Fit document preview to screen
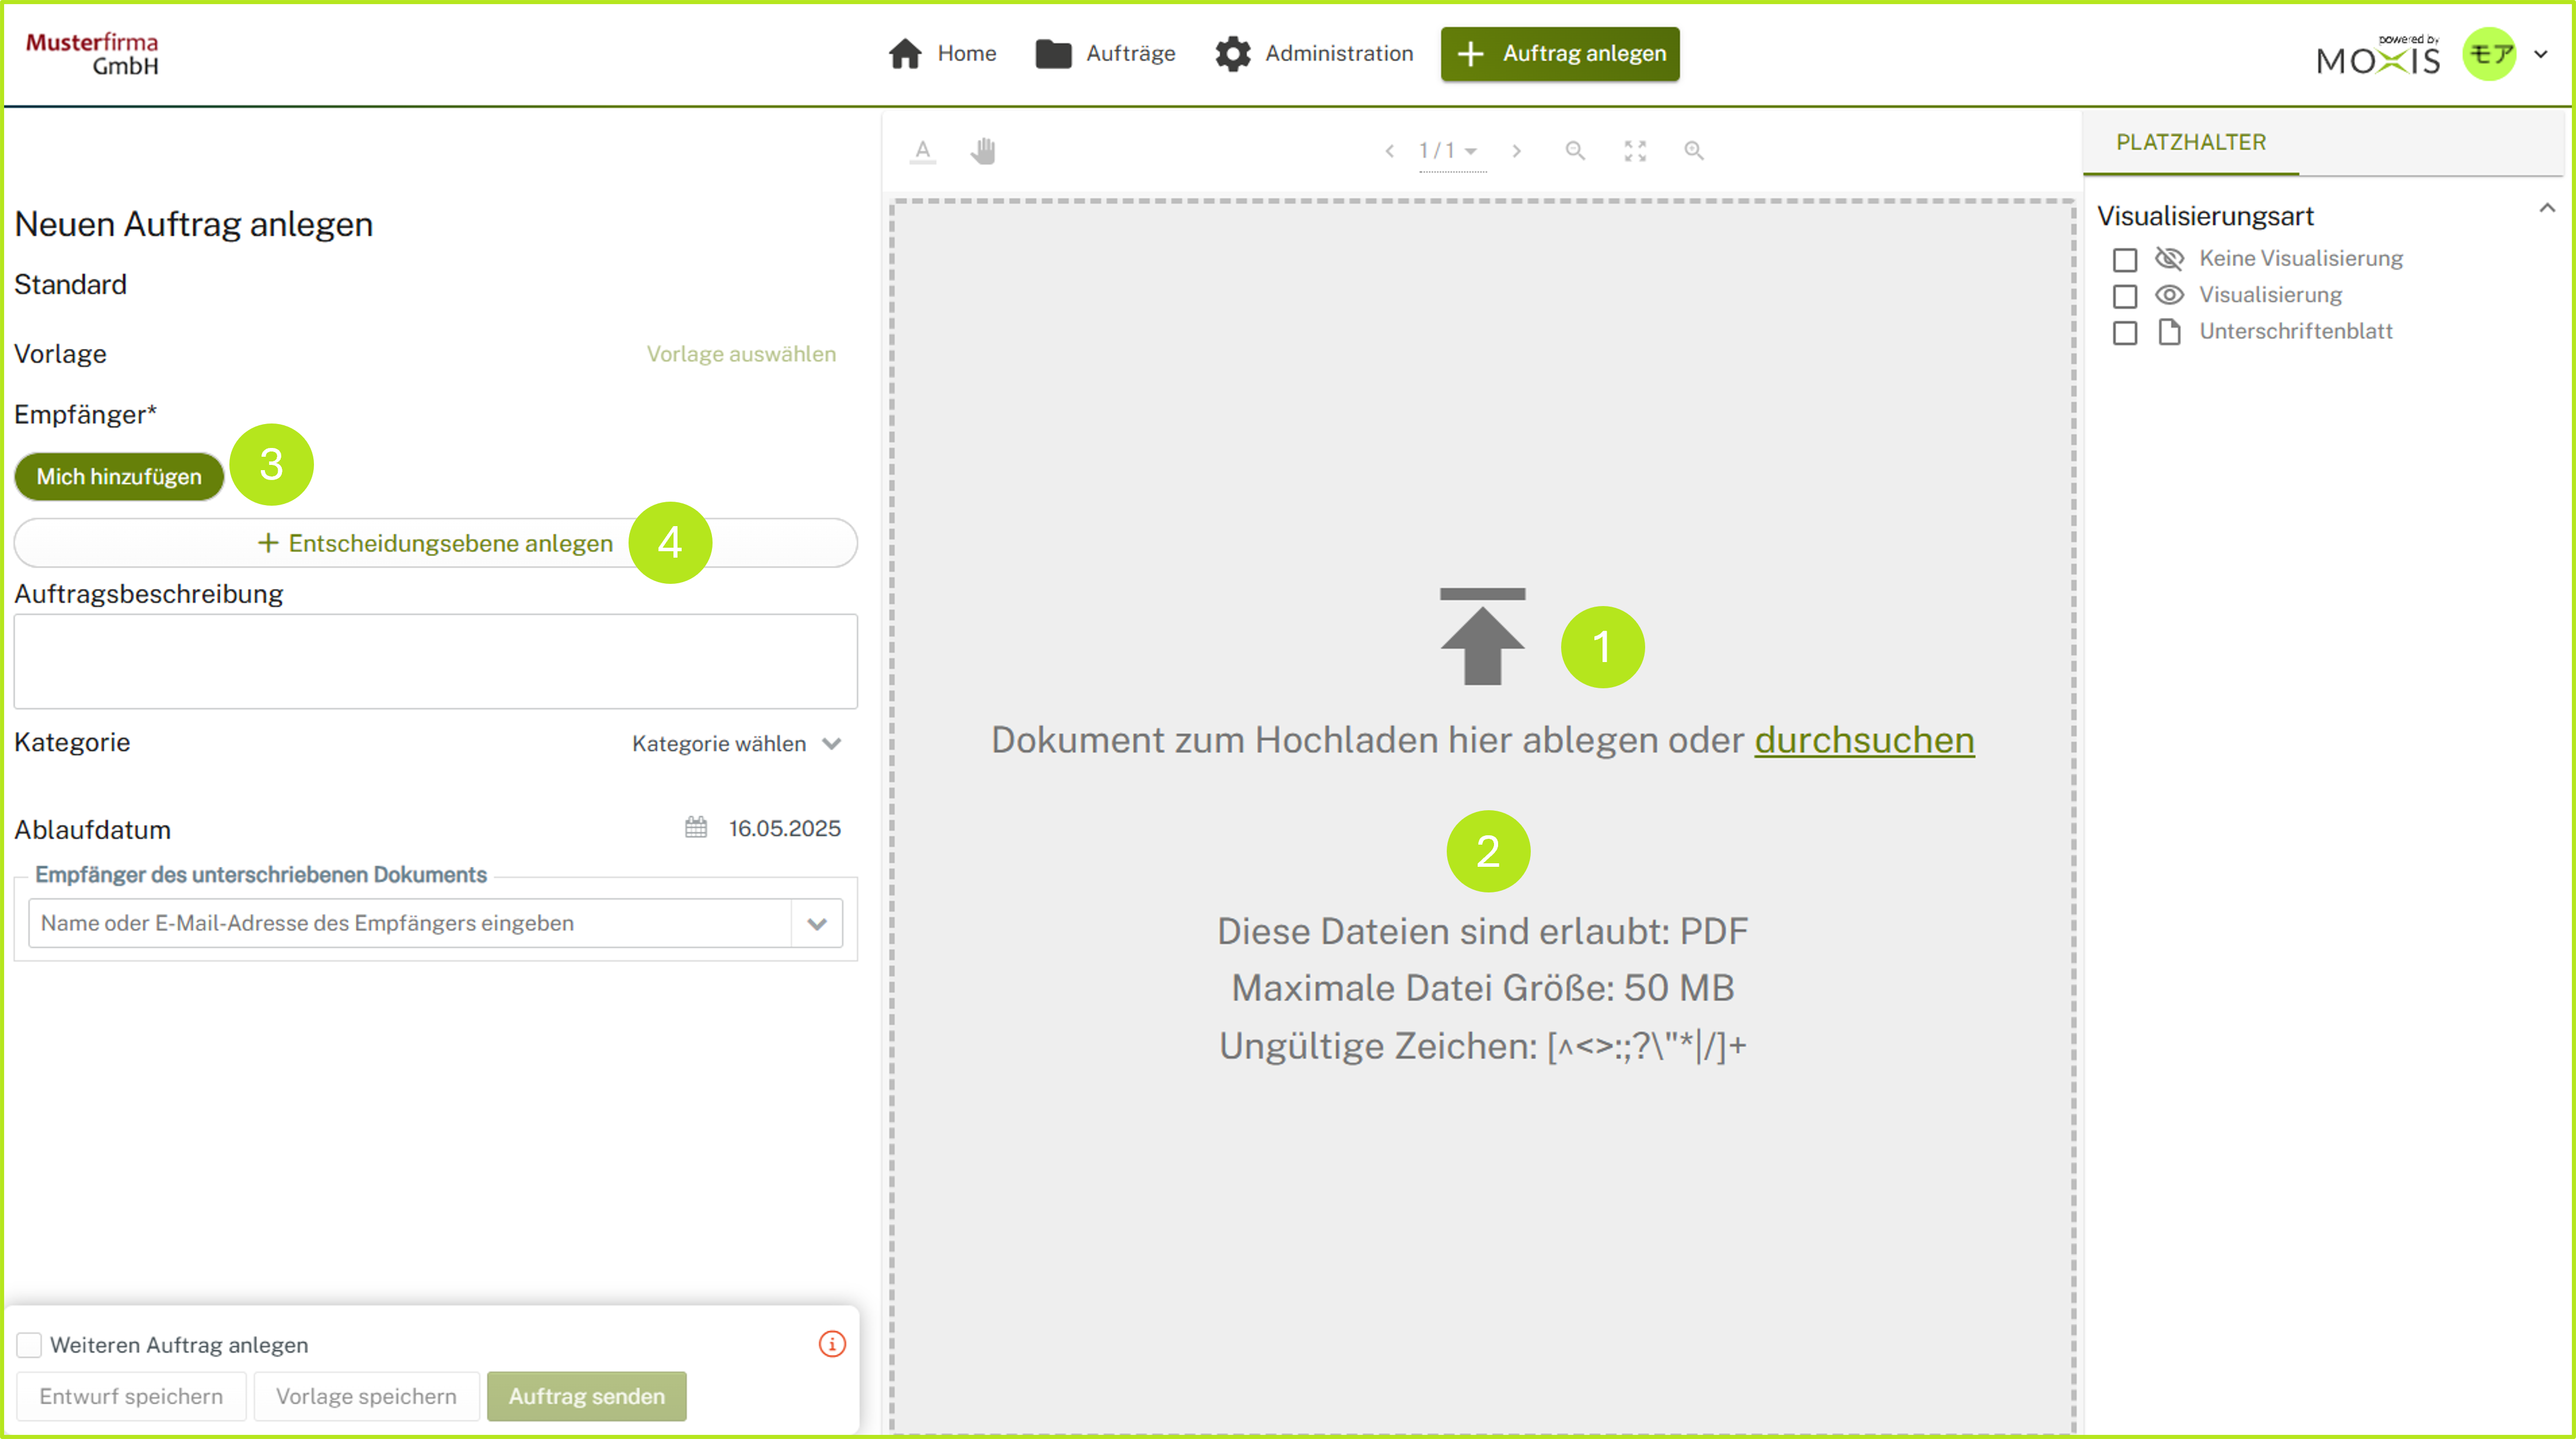2576x1439 pixels. (x=1634, y=151)
